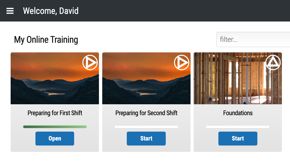The height and width of the screenshot is (164, 290).
Task: Select the Preparing for Second Shift title
Action: coord(146,113)
